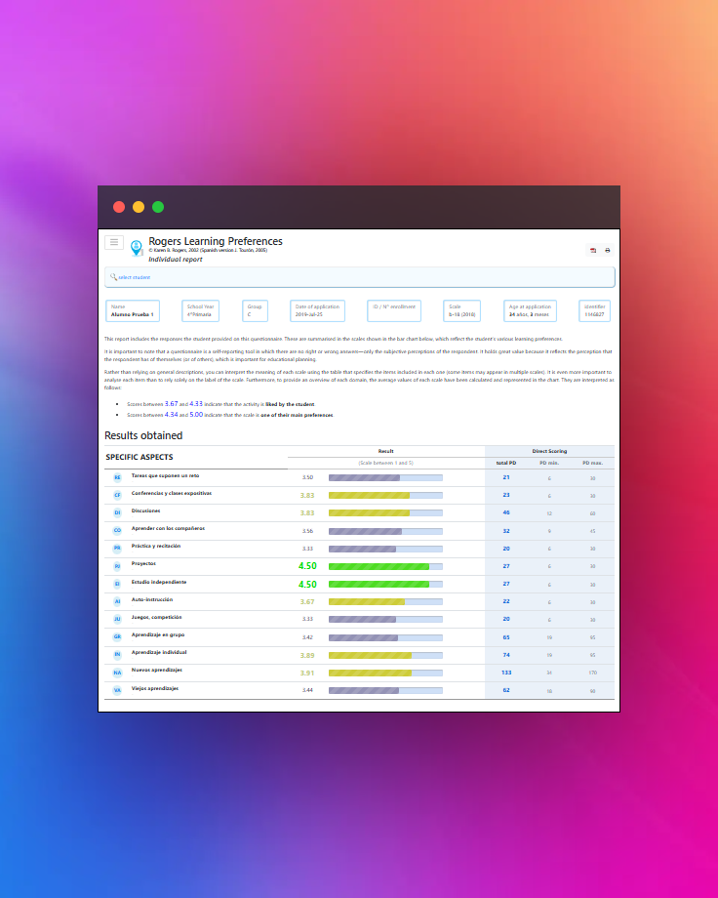Print the individual report
The image size is (718, 898).
coord(608,250)
